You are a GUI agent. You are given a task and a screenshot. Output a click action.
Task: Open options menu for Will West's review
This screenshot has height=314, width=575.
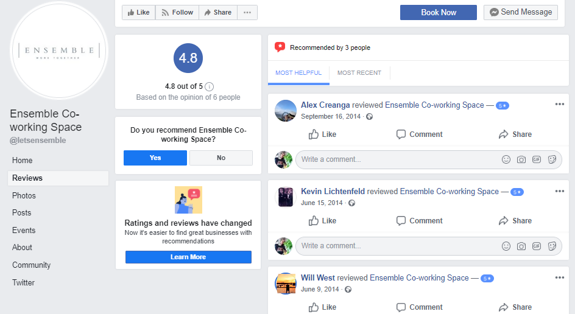[559, 277]
